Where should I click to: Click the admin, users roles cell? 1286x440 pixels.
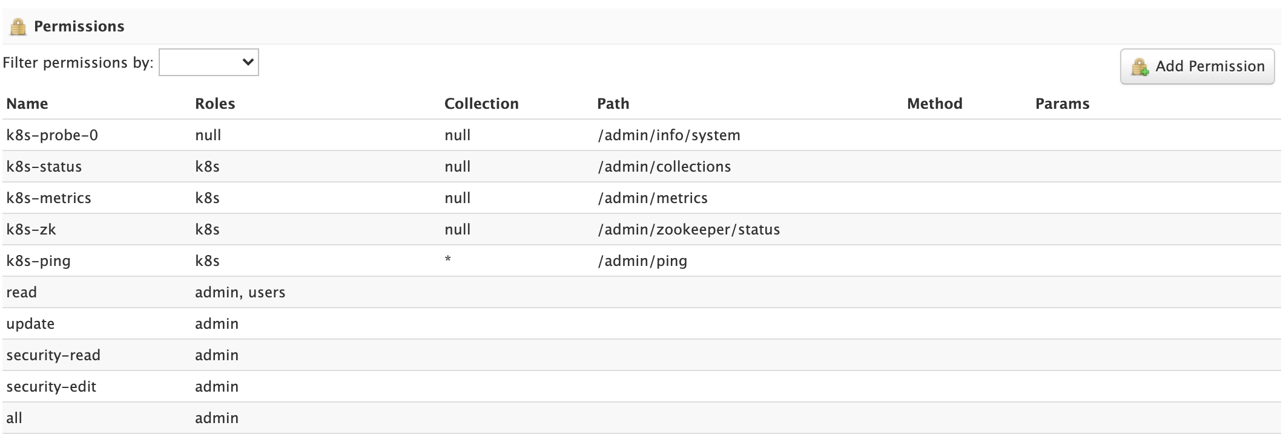240,293
